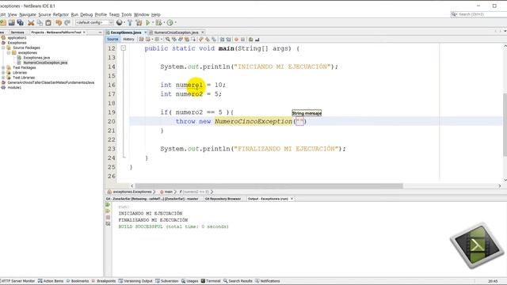Click the Stop square icon in Output panel
The width and height of the screenshot is (507, 285).
point(108,218)
